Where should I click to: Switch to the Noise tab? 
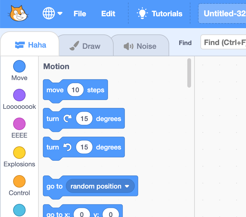140,46
